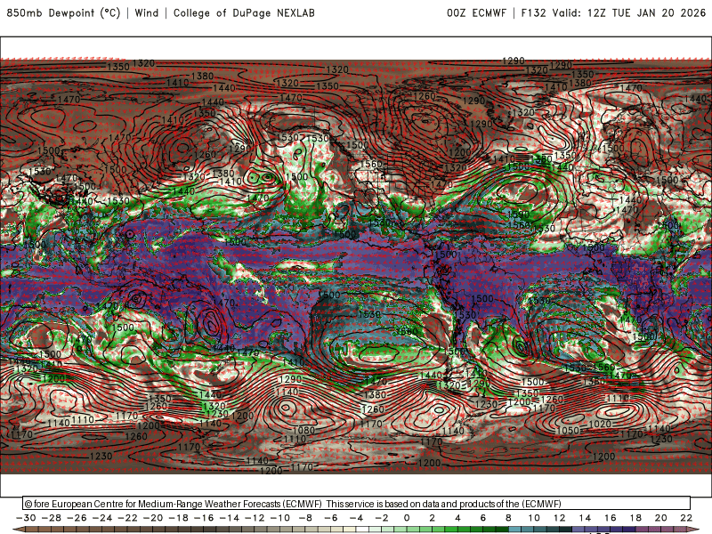Click the negative 2 scale value
712x534 pixels.
pyautogui.click(x=382, y=518)
